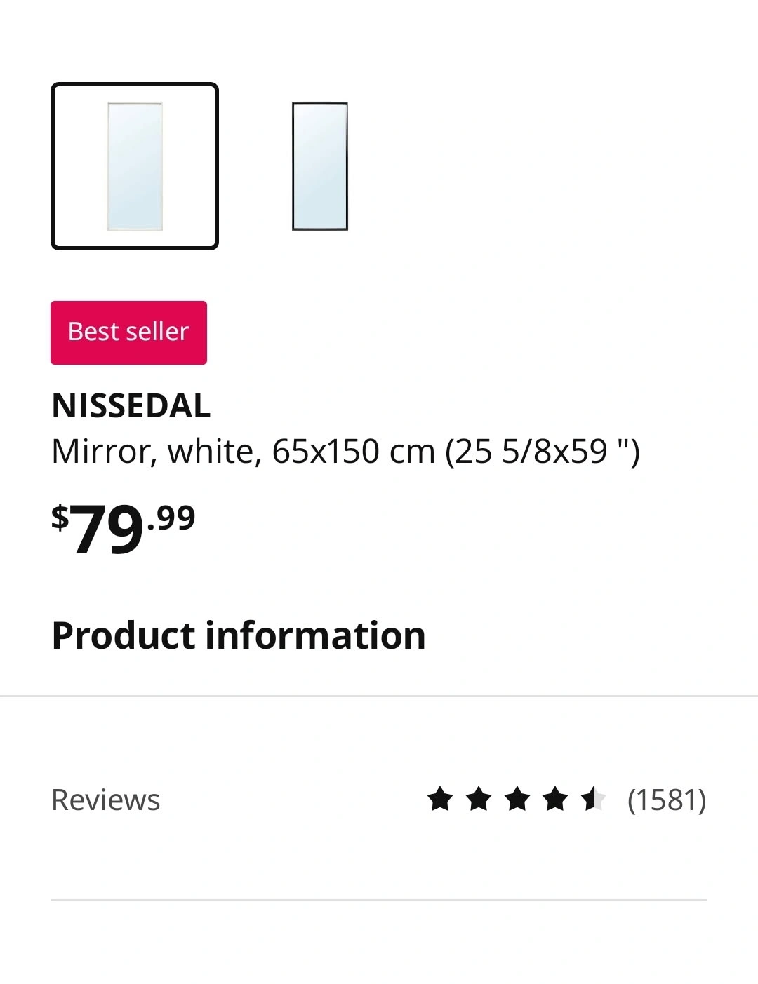
Task: Click the third rating star
Action: pyautogui.click(x=517, y=799)
